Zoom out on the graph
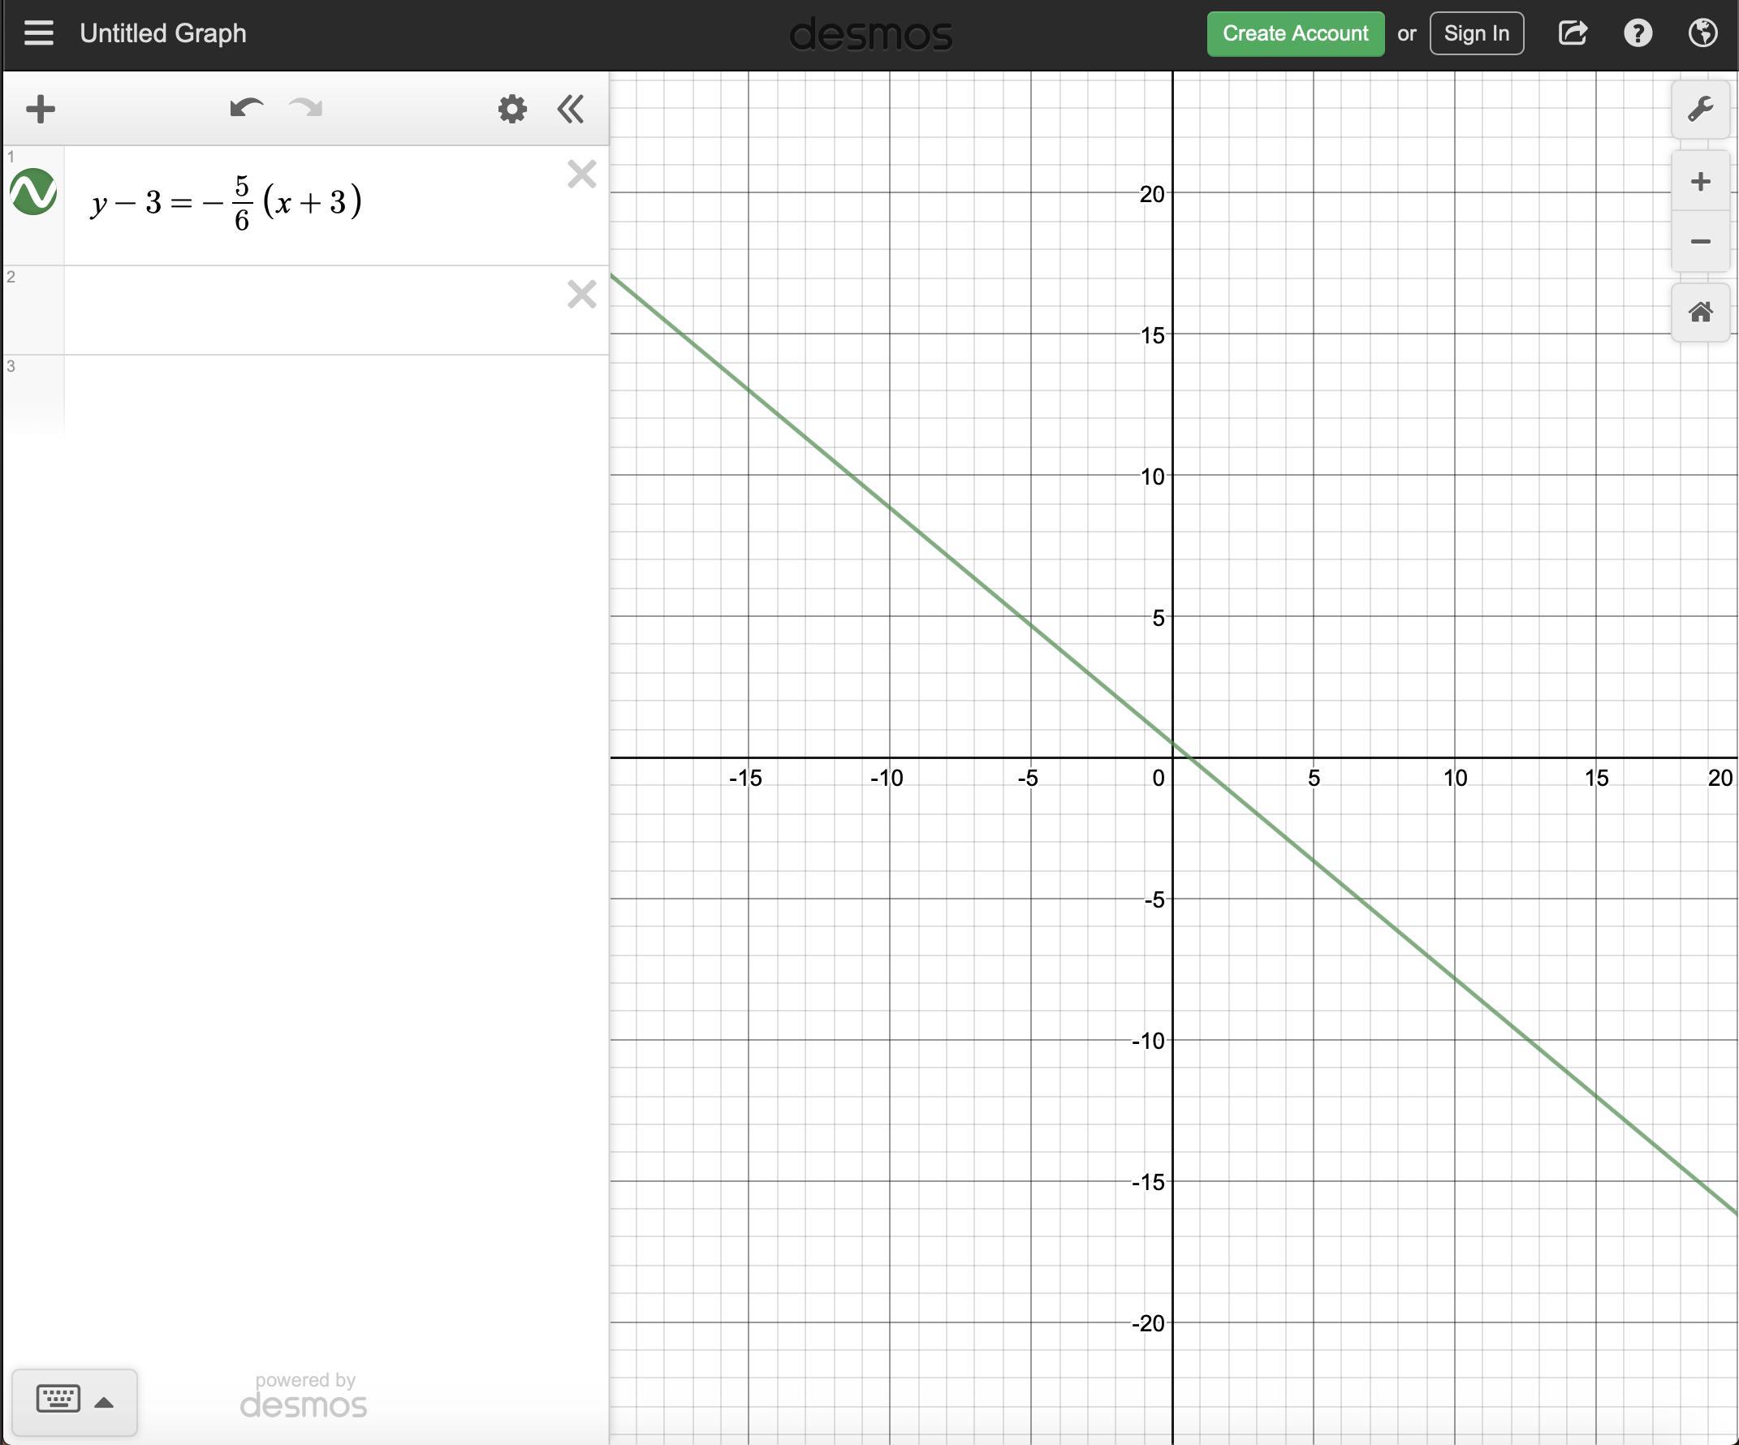1739x1445 pixels. [1699, 241]
